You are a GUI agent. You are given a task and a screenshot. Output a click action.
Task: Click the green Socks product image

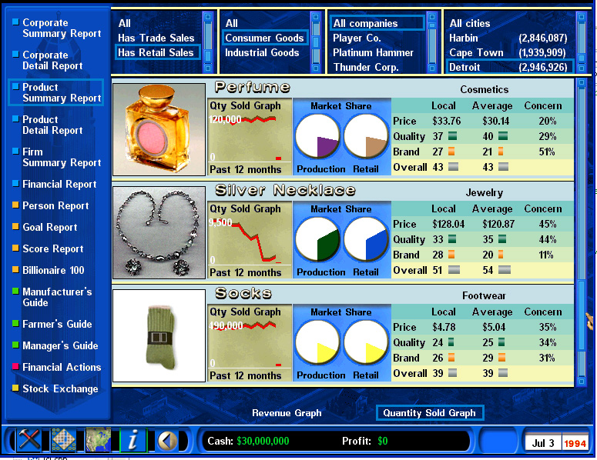coord(159,335)
